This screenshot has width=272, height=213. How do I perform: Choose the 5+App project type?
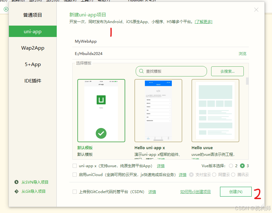(33, 64)
